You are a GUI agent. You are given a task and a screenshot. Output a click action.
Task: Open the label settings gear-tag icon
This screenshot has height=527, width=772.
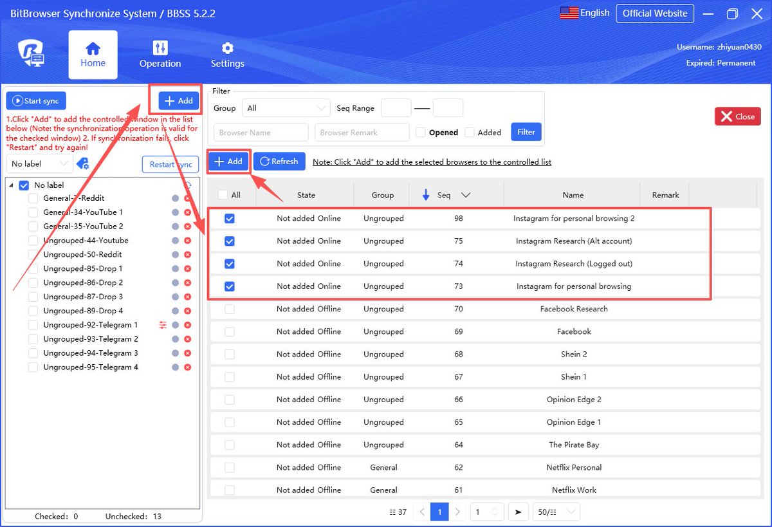(x=82, y=163)
